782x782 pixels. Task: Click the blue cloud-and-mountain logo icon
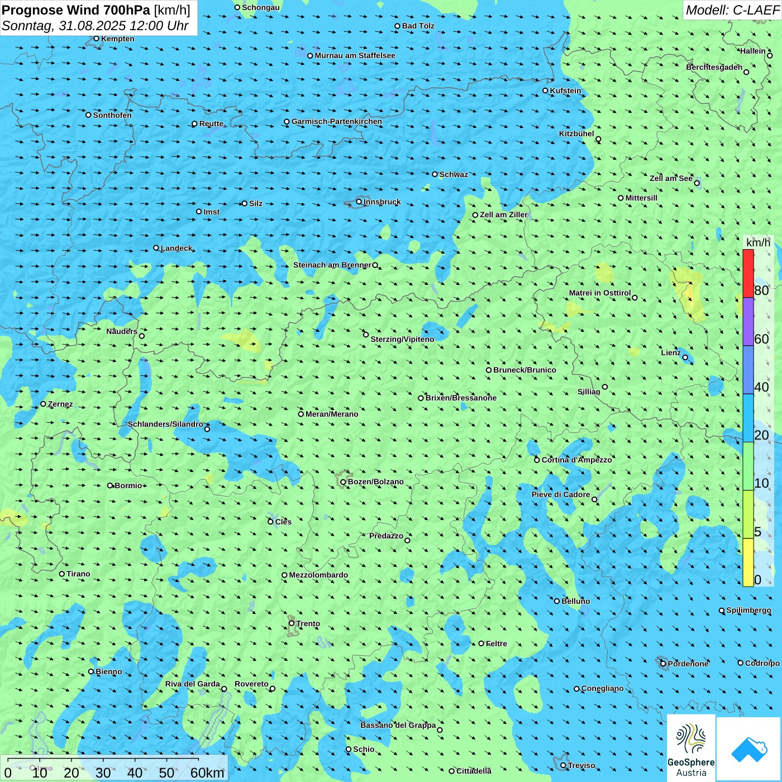click(x=749, y=749)
